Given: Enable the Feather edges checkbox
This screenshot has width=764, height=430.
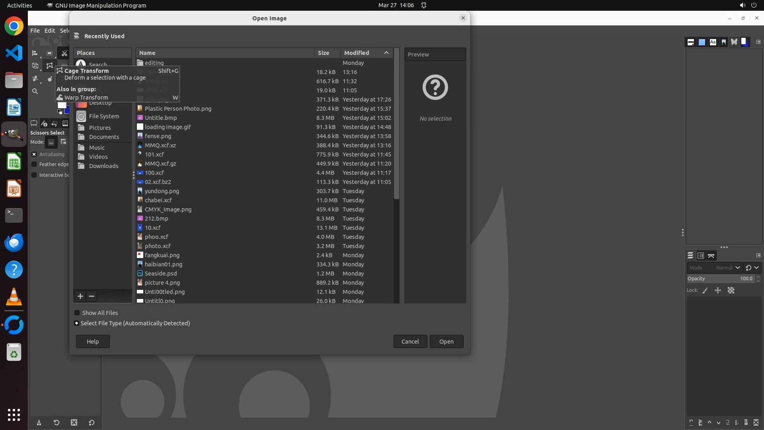Looking at the screenshot, I should [34, 164].
